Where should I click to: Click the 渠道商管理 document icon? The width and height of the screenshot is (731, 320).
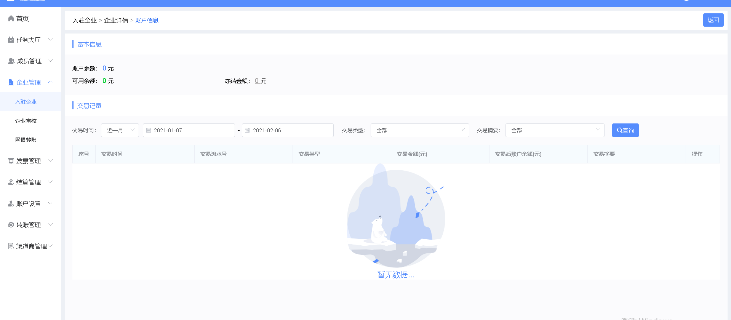(11, 246)
